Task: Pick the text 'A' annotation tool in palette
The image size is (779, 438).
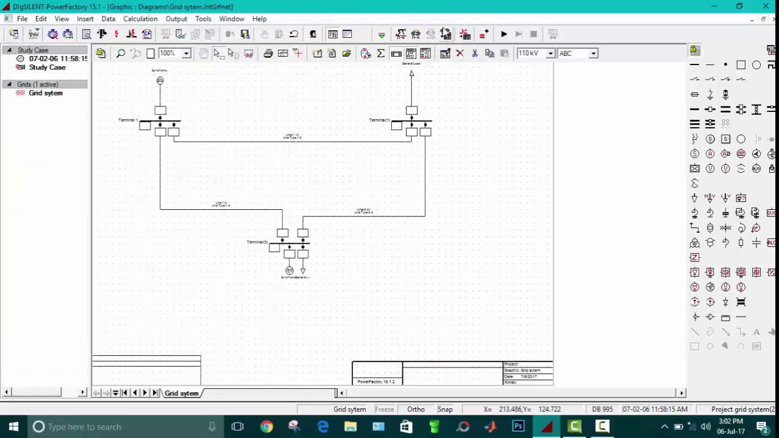Action: [756, 332]
